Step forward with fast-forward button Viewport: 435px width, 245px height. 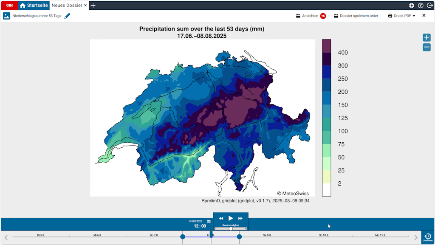[x=240, y=218]
